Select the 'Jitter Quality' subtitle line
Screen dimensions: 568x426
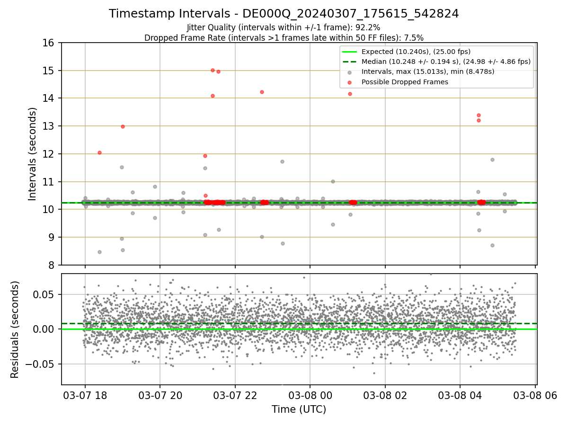284,28
